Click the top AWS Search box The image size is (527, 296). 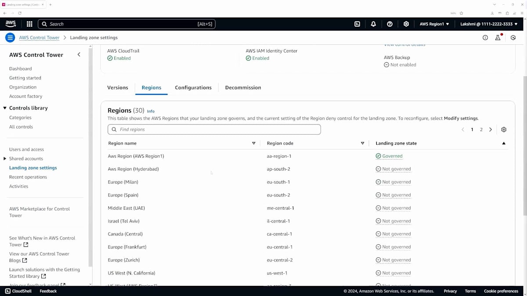[x=126, y=24]
